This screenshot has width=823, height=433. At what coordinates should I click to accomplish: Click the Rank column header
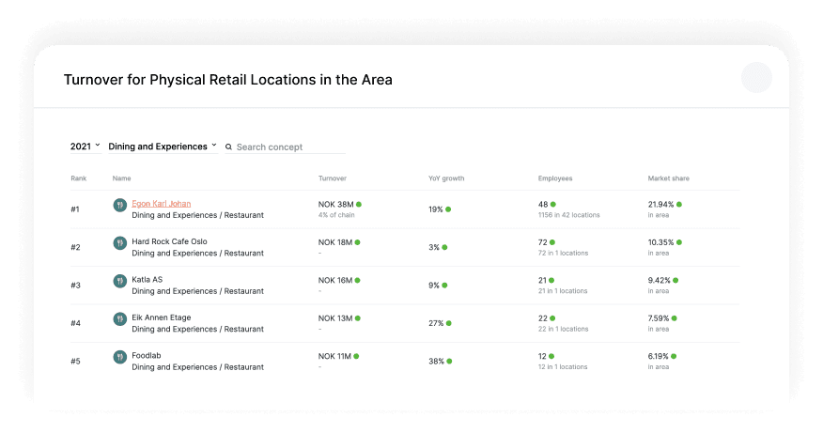coord(79,178)
